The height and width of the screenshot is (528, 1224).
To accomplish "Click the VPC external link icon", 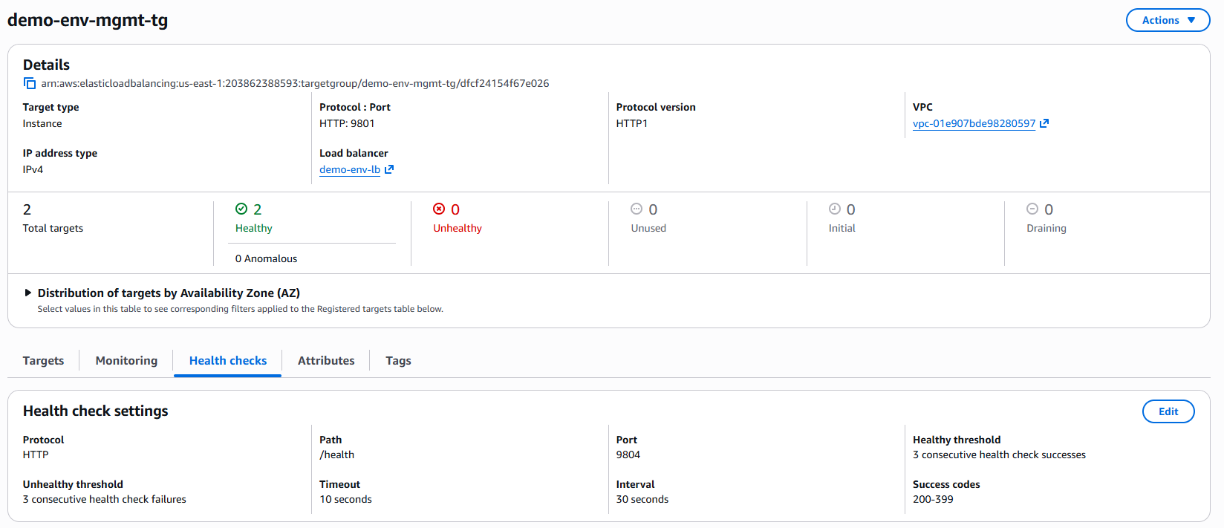I will (x=1044, y=123).
